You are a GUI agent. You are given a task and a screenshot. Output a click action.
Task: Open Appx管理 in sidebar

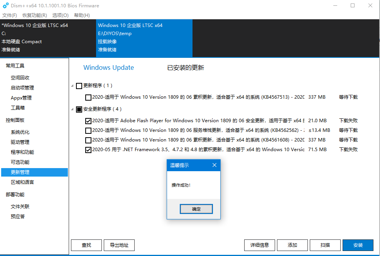point(21,98)
